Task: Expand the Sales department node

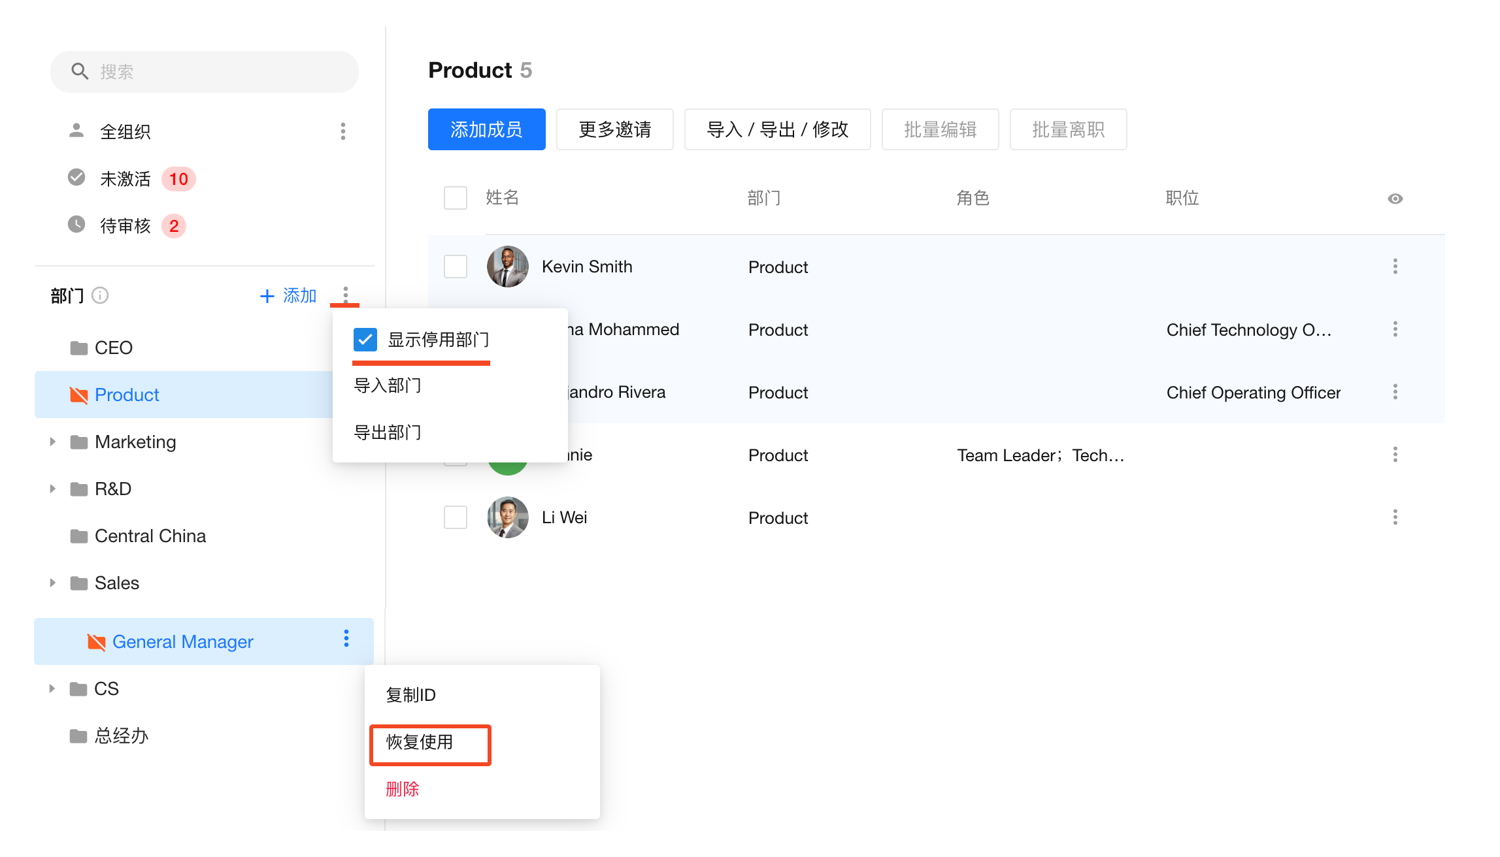Action: click(x=53, y=583)
